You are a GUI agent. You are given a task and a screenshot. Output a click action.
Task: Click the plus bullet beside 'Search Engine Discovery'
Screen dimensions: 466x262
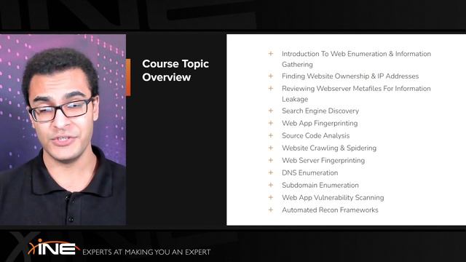(271, 111)
